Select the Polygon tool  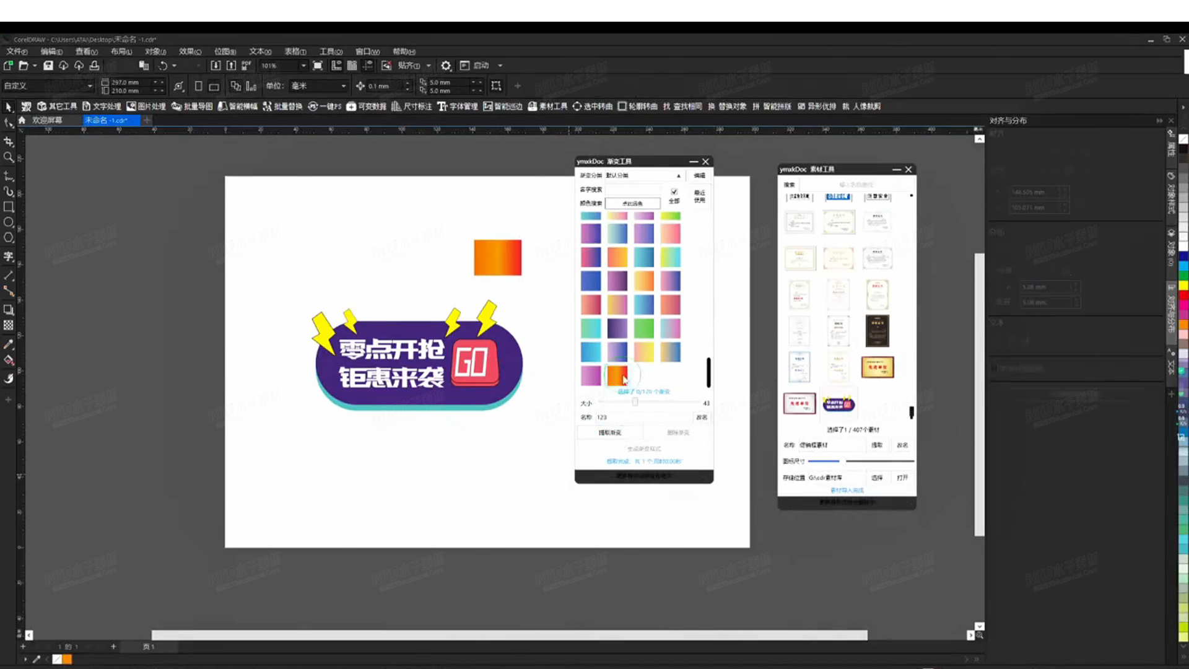pyautogui.click(x=9, y=238)
